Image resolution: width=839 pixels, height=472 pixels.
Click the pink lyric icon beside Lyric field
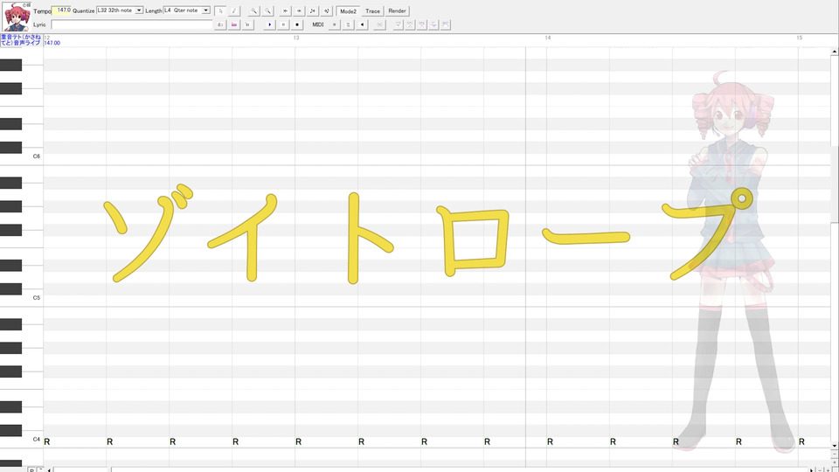point(234,24)
